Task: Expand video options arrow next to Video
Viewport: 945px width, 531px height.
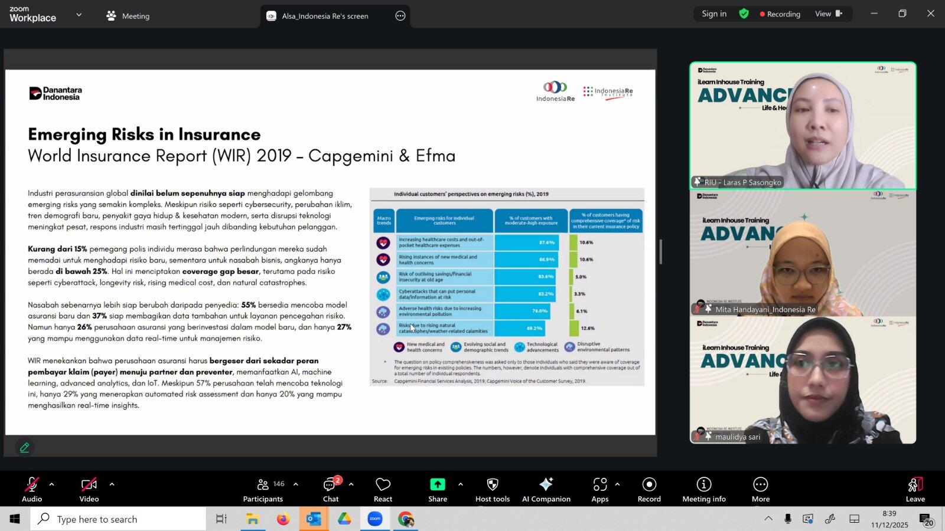Action: tap(112, 484)
